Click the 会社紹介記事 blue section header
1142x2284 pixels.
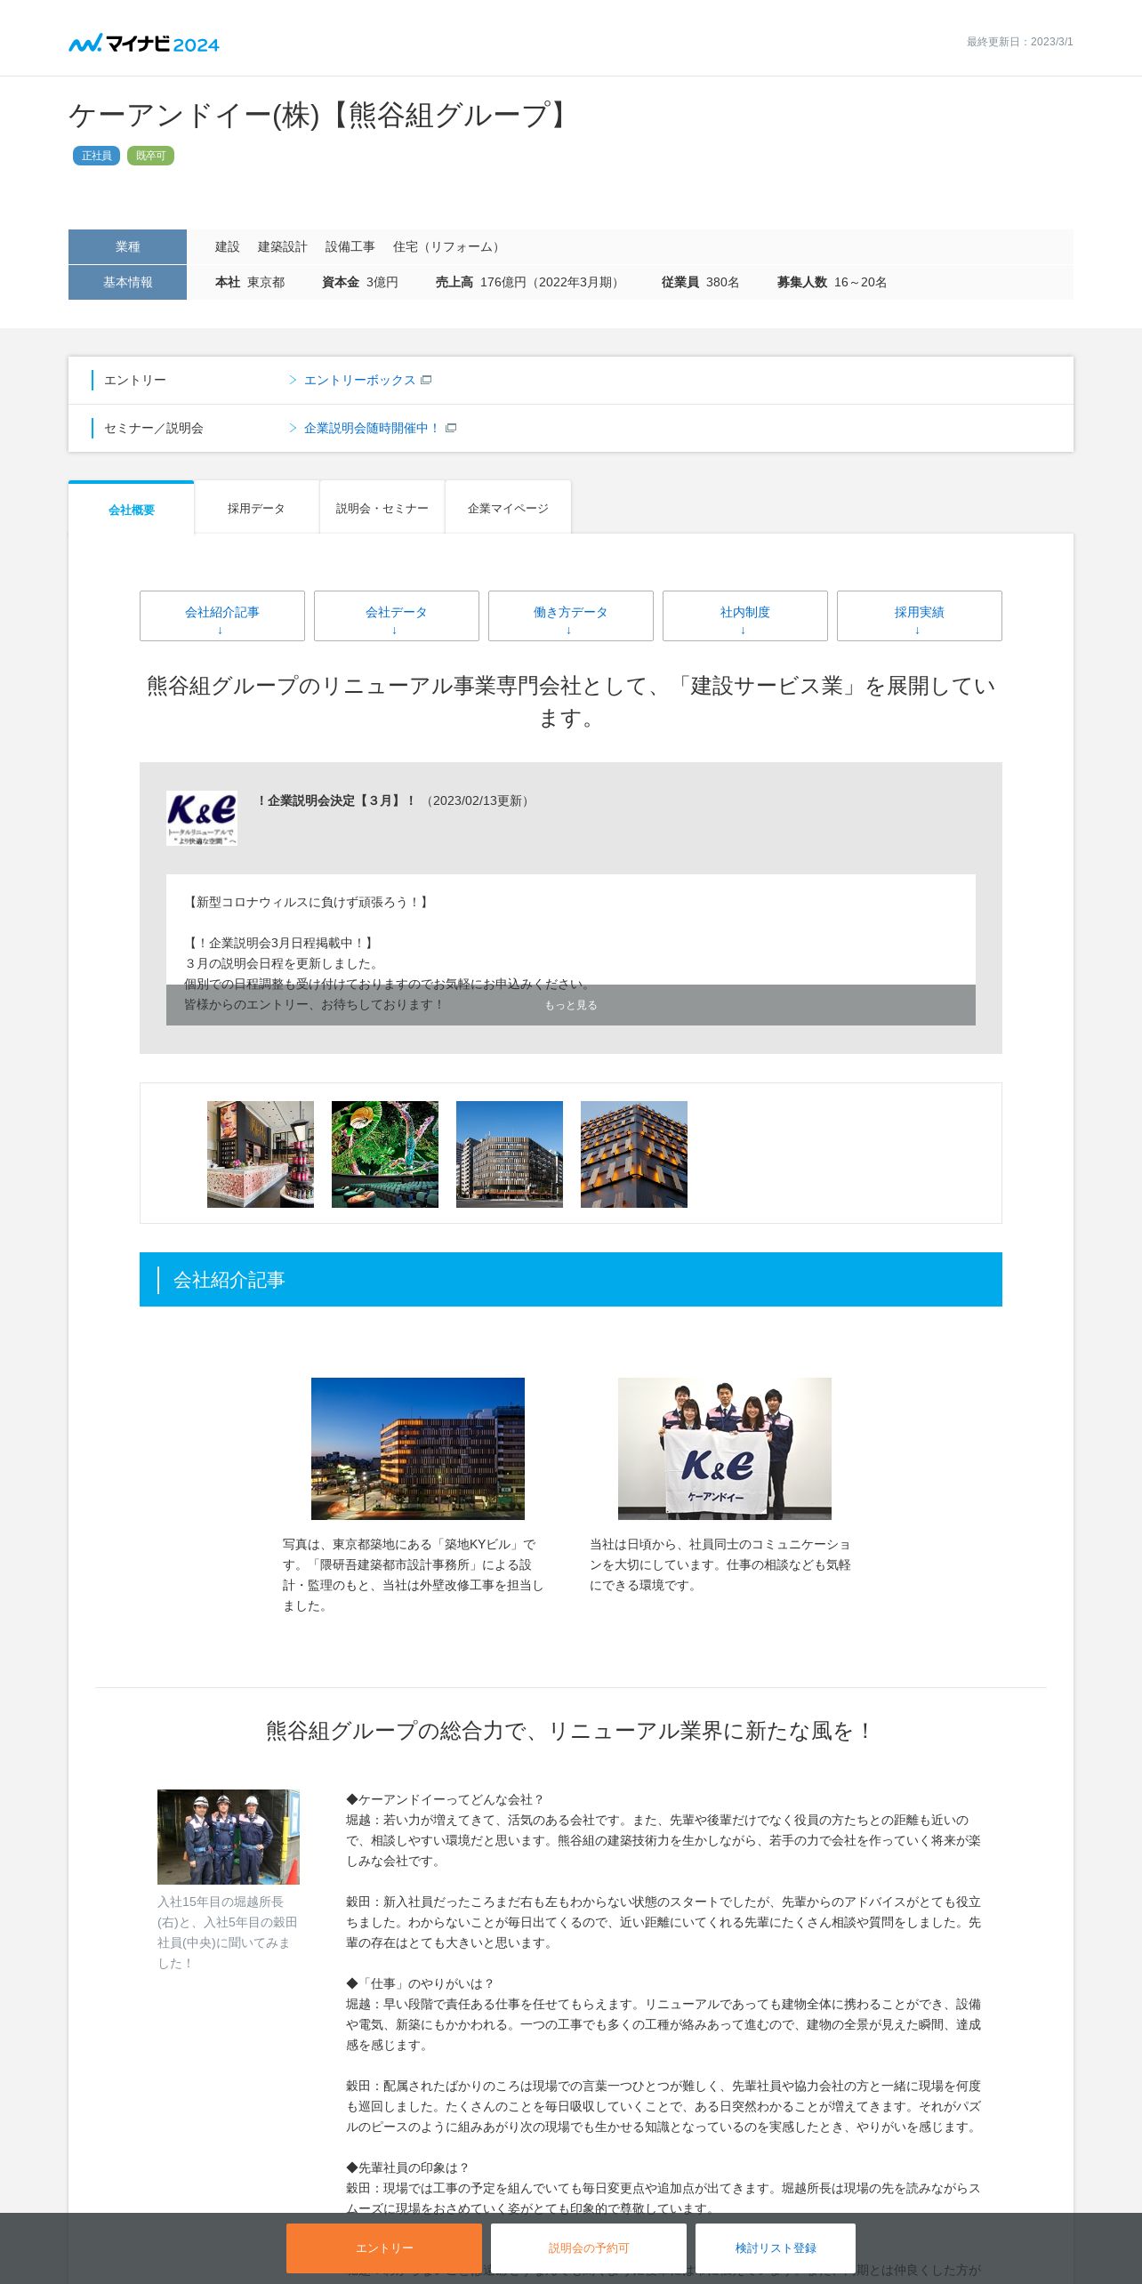[x=571, y=1280]
